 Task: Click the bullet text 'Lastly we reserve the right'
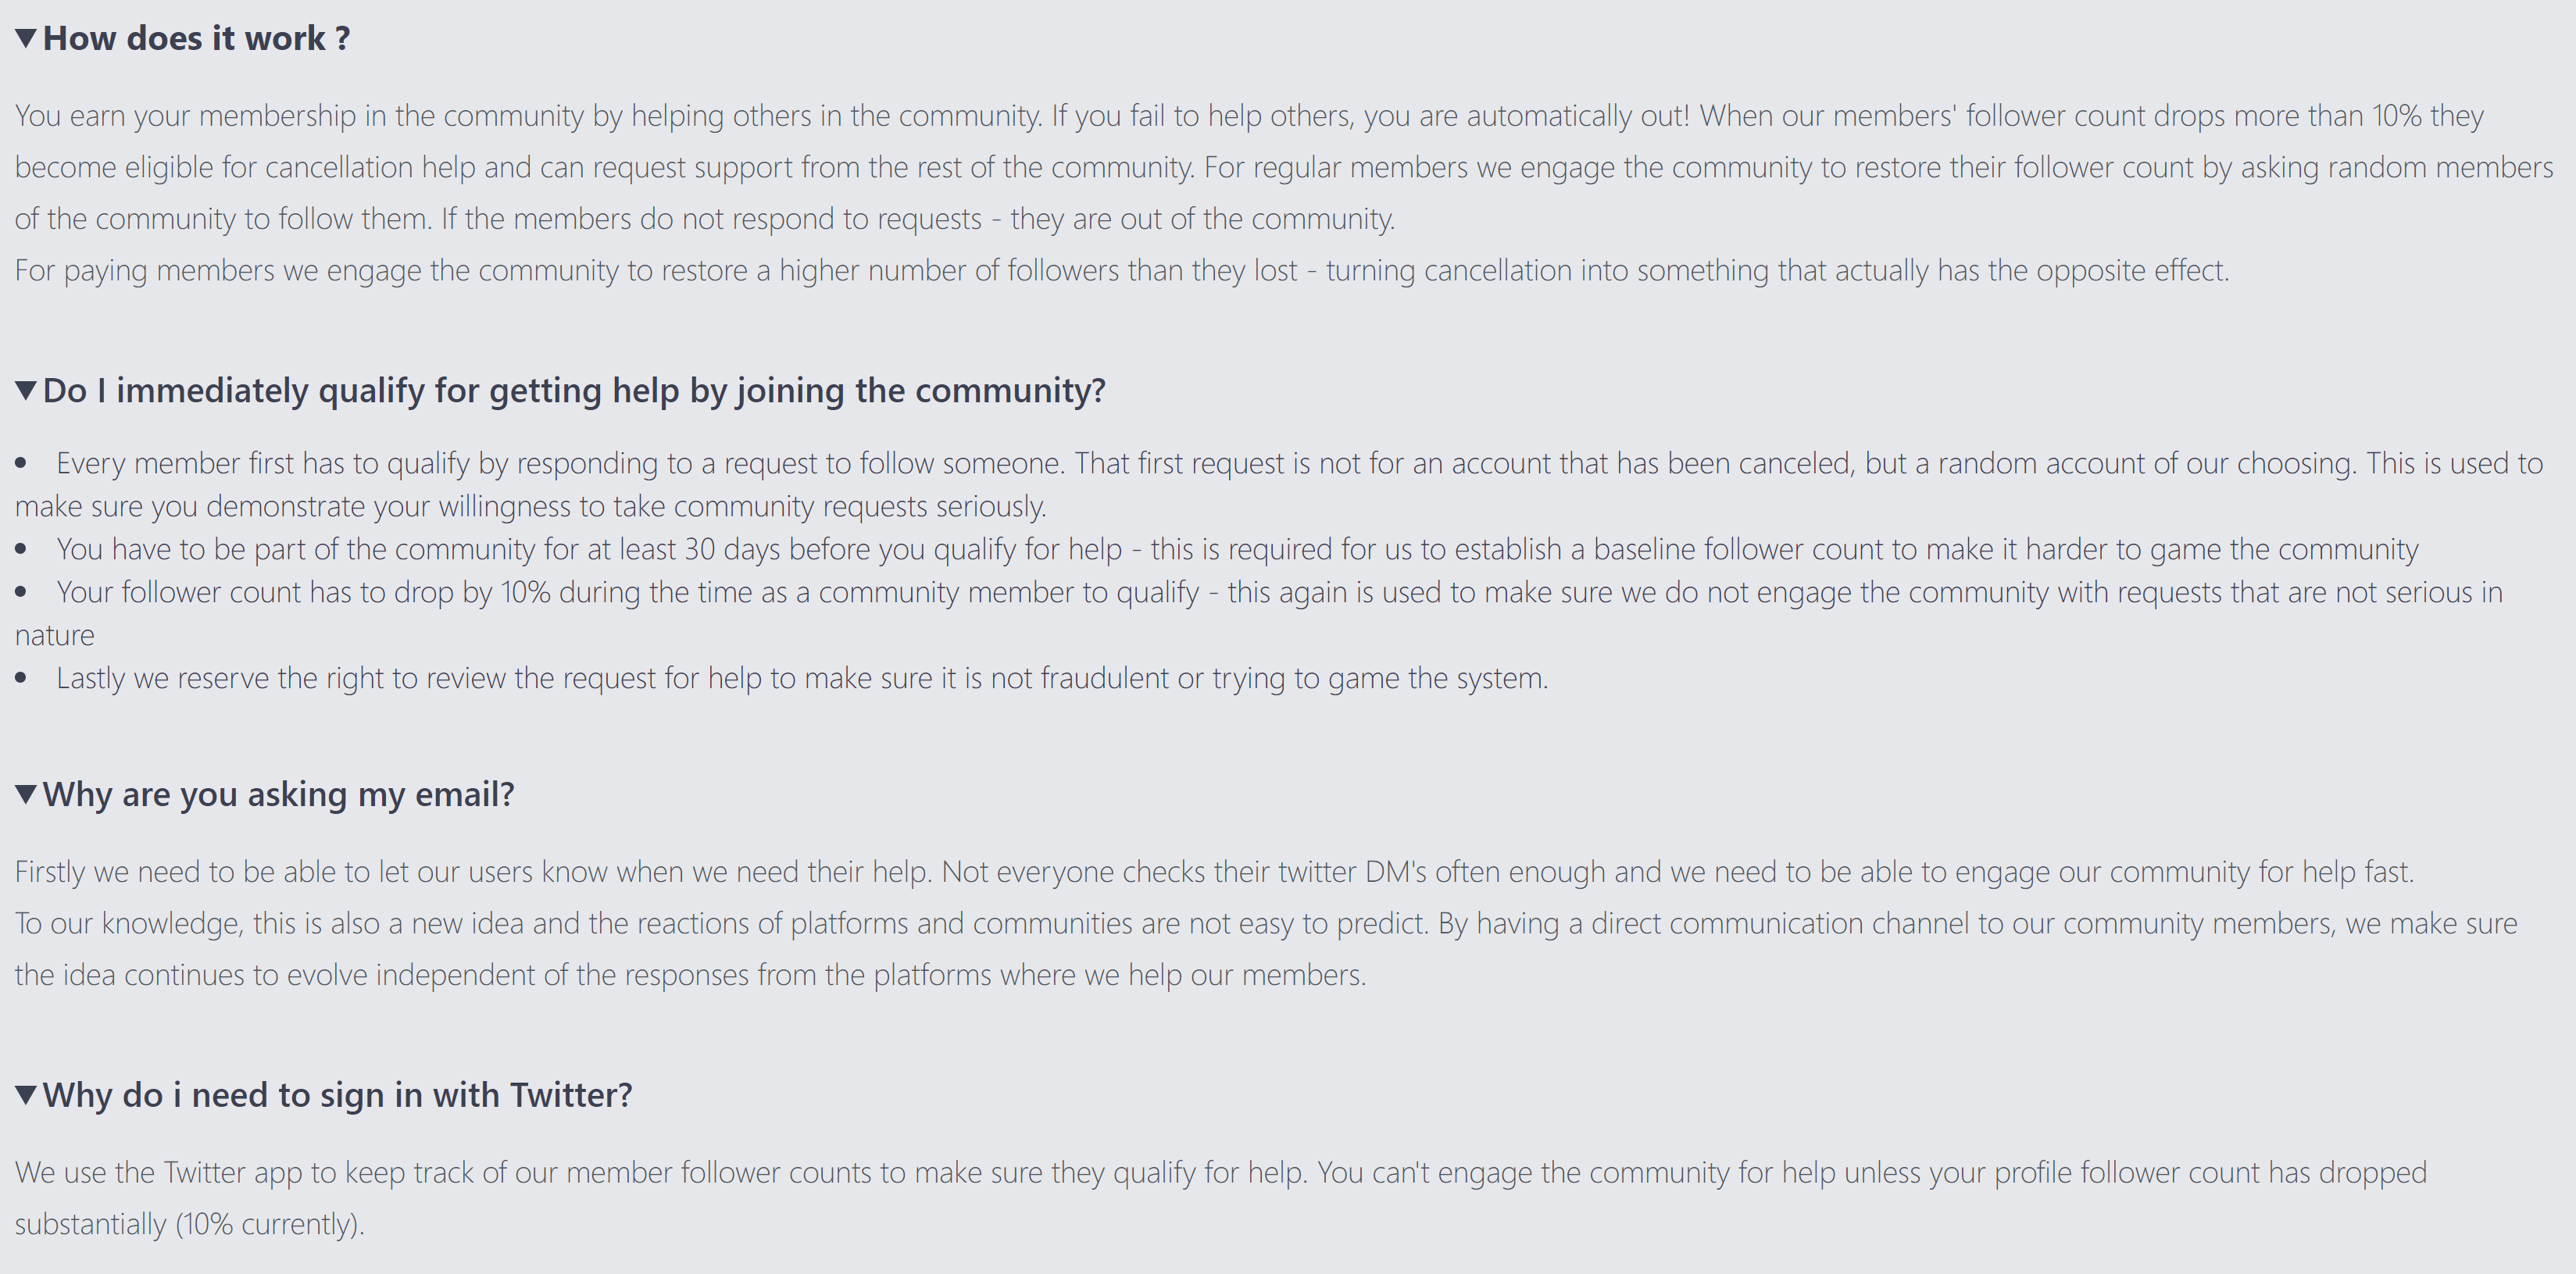(x=802, y=678)
